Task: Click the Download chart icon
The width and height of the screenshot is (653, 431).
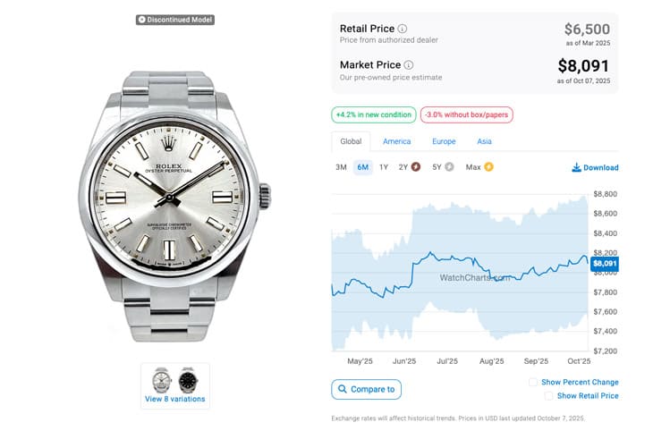Action: [x=577, y=167]
